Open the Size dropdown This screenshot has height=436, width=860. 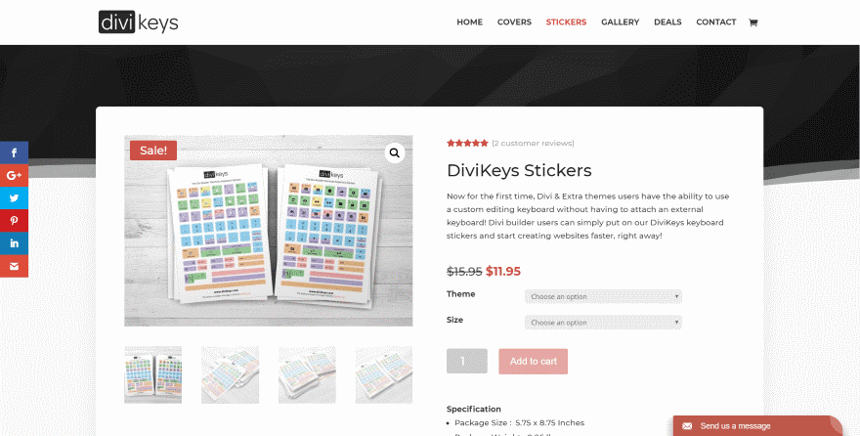coord(603,323)
